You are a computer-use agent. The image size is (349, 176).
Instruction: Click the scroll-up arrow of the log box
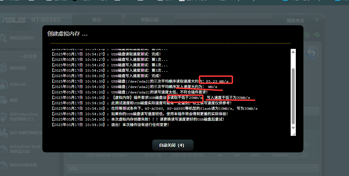(293, 52)
